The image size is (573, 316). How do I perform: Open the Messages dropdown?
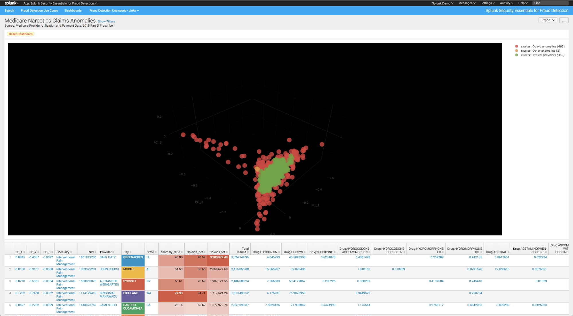(467, 3)
